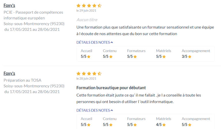Click the 'Aucun titre' placeholder heading

pyautogui.click(x=87, y=20)
